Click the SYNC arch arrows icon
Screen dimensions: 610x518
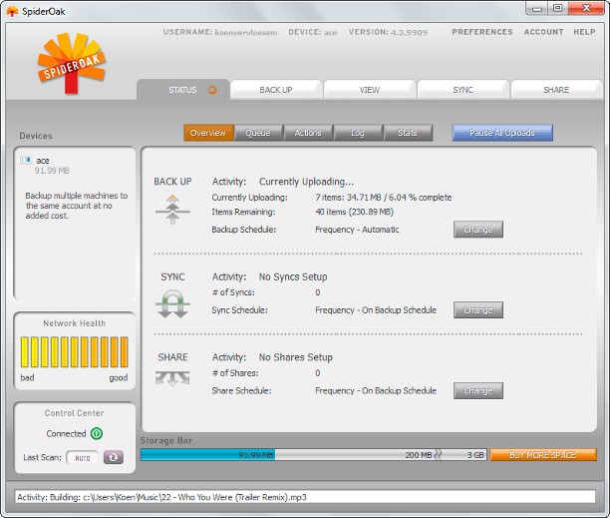point(172,303)
